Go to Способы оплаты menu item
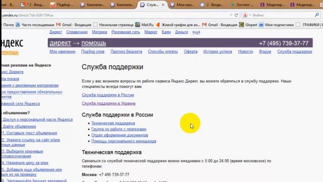 point(163,52)
